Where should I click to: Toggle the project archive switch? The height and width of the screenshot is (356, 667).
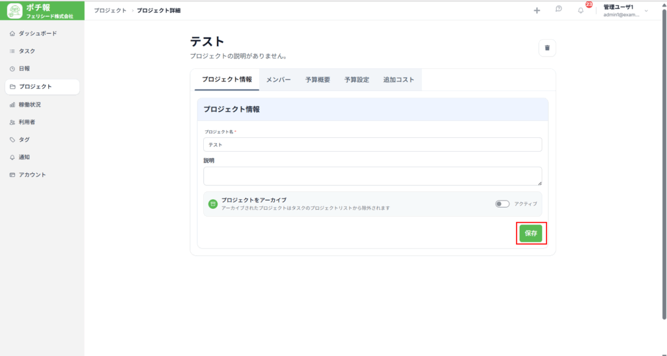pyautogui.click(x=502, y=204)
